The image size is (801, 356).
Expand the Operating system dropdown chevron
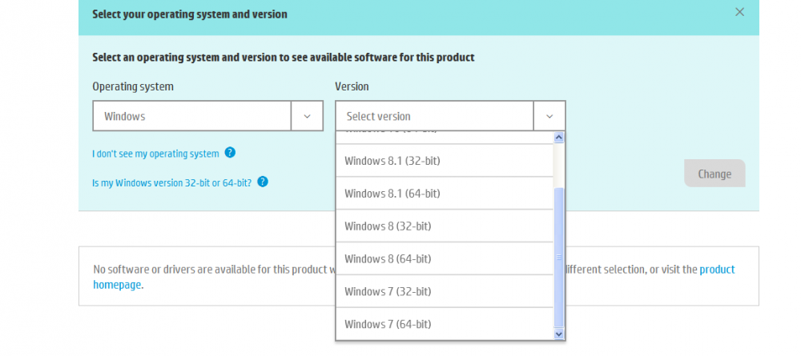point(307,116)
